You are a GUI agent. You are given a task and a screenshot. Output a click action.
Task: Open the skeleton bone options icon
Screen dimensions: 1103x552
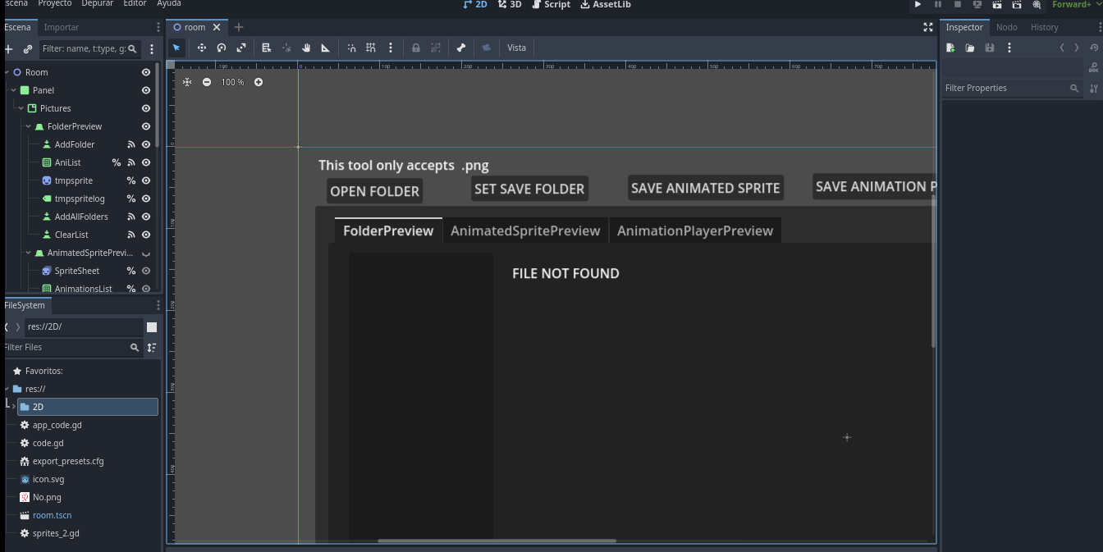(461, 48)
